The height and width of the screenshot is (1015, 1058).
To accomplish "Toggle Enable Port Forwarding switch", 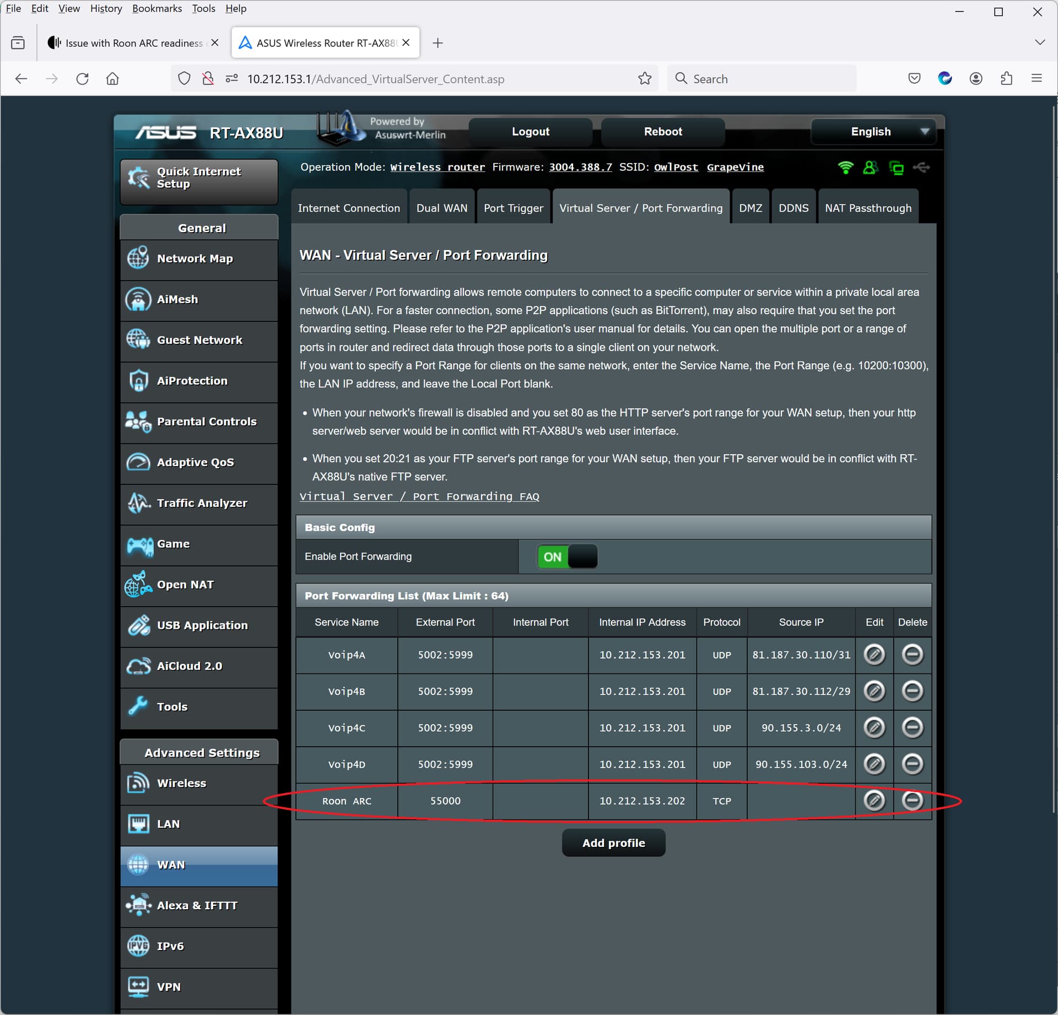I will point(567,557).
